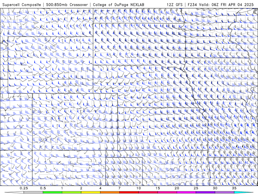
Task: Click the legend value 20
Action: point(177,188)
